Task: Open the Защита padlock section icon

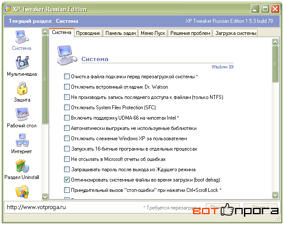Action: [22, 89]
